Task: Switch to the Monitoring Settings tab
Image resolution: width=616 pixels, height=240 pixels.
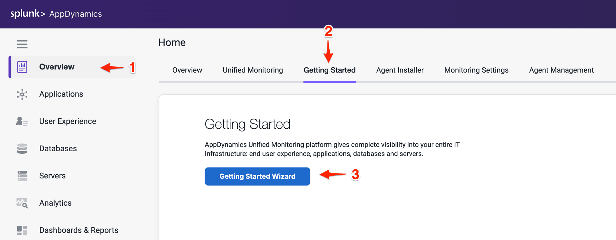Action: click(476, 70)
